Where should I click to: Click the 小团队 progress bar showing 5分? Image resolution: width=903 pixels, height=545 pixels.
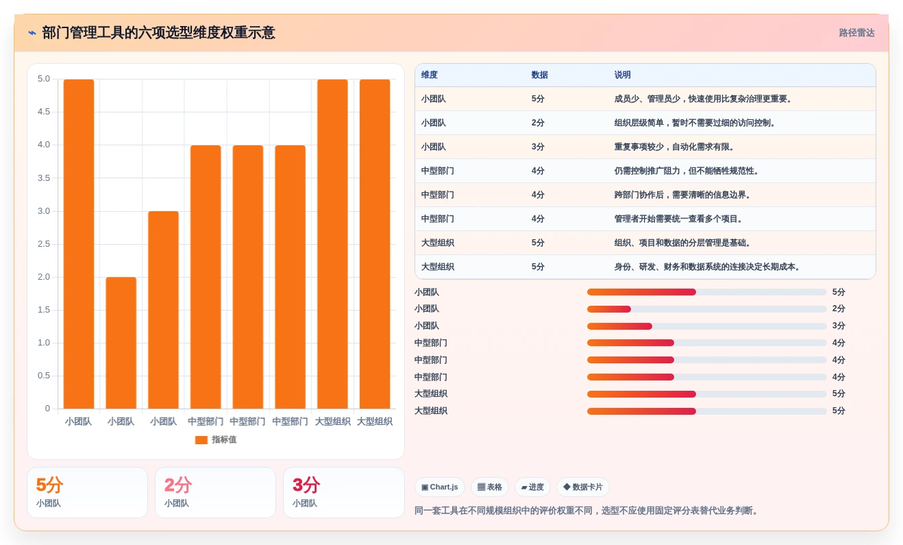(707, 292)
